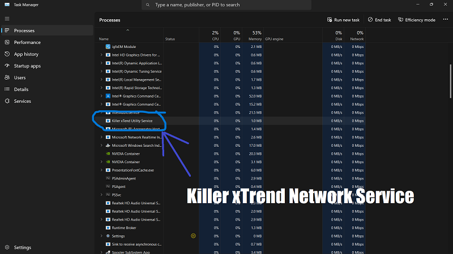Click Run new task button
Viewport: 453px width, 254px height.
point(343,20)
